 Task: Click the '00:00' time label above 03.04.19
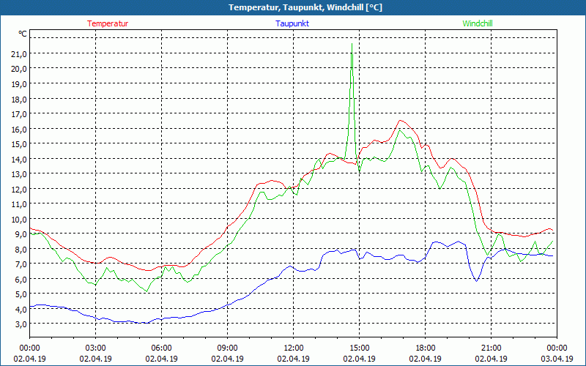click(557, 348)
